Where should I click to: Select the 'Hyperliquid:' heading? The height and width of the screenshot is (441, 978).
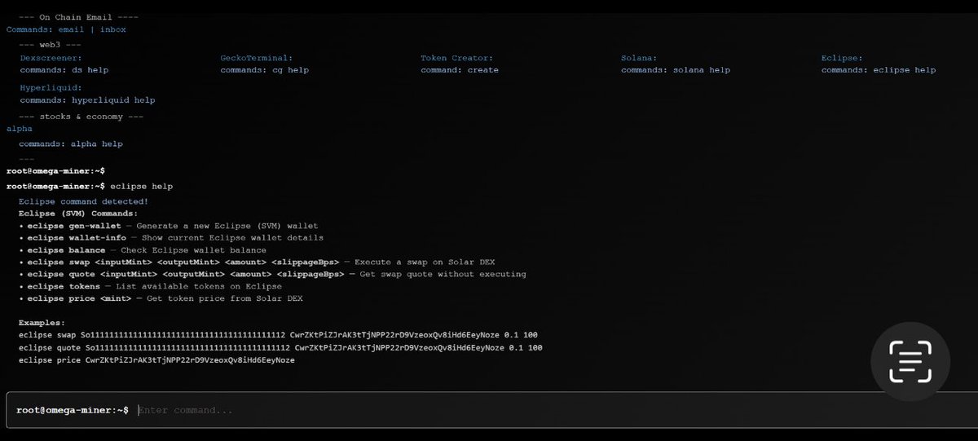click(x=51, y=87)
